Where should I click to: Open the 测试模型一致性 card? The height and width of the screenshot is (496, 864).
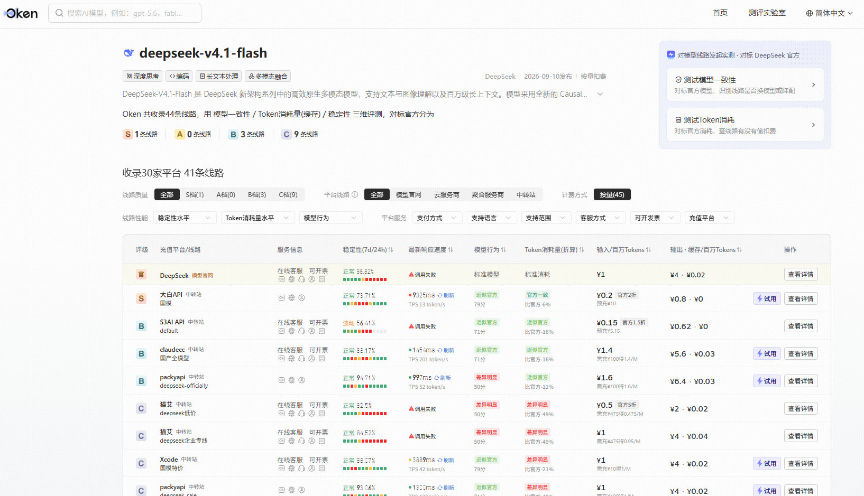point(745,85)
